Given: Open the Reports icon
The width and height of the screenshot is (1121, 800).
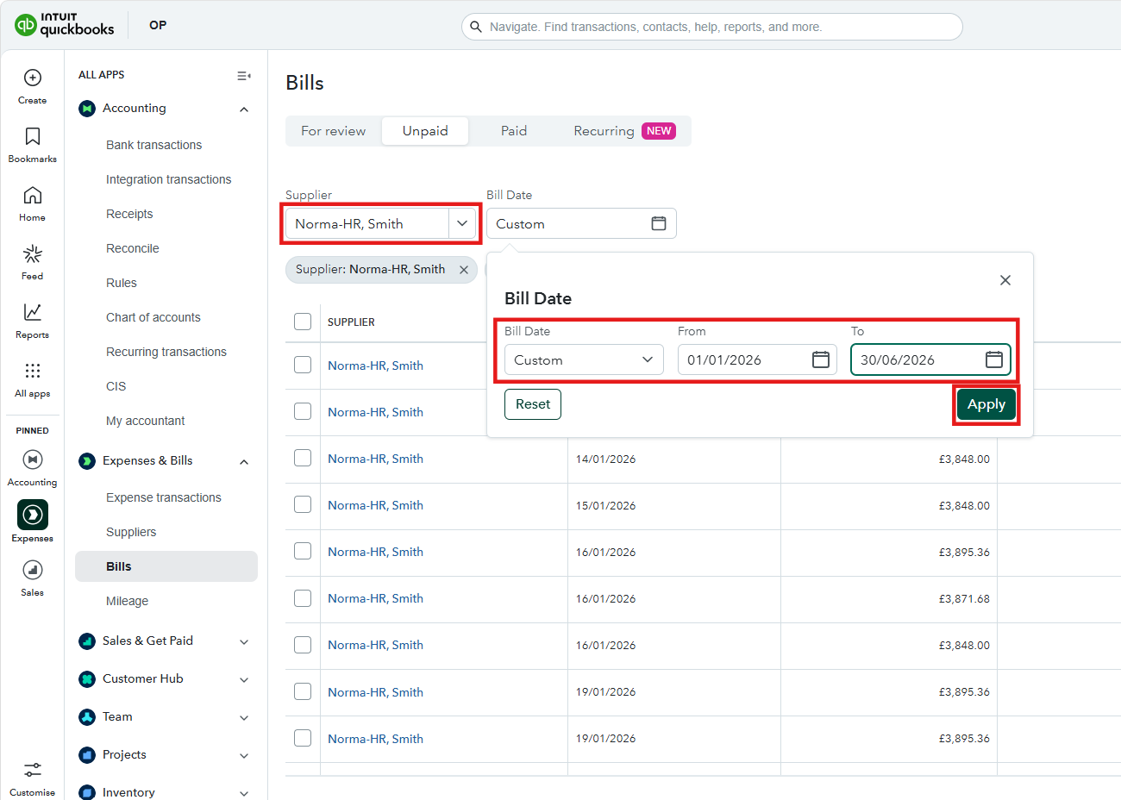Looking at the screenshot, I should click(x=33, y=312).
